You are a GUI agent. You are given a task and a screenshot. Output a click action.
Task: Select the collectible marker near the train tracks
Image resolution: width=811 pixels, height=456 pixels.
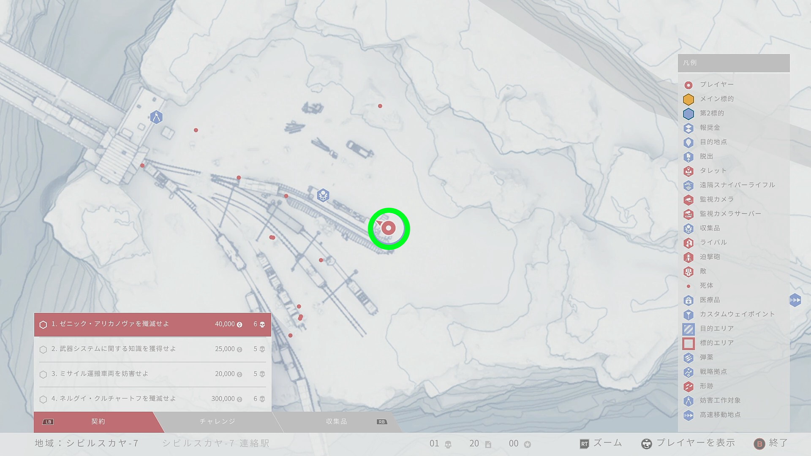click(x=323, y=195)
